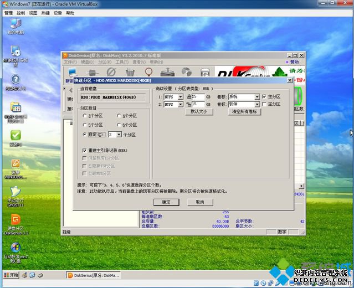Click the right scroll arrow in DiskGenius

[301, 186]
